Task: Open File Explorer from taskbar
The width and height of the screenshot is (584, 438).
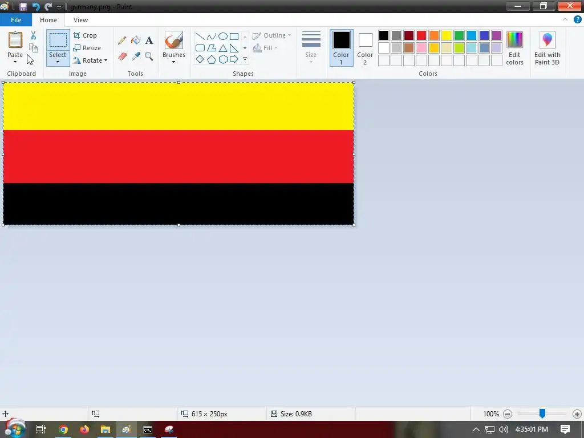Action: 106,429
